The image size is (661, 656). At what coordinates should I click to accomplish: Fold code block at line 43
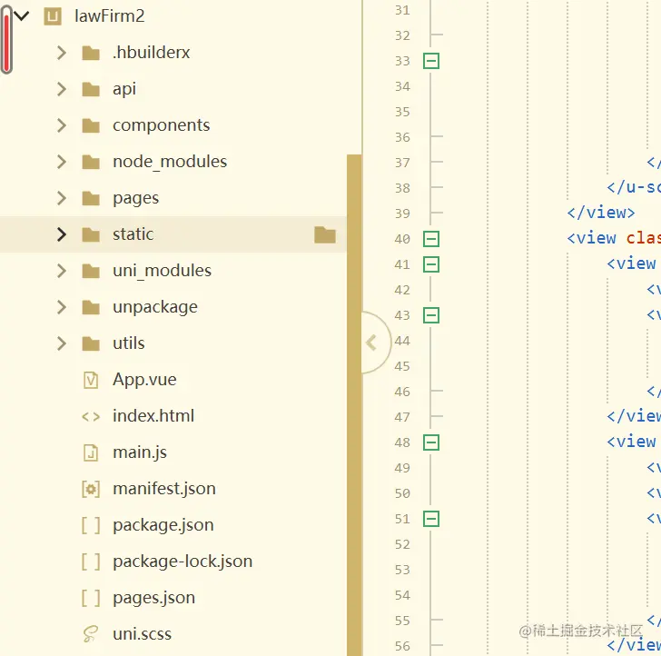click(x=431, y=315)
